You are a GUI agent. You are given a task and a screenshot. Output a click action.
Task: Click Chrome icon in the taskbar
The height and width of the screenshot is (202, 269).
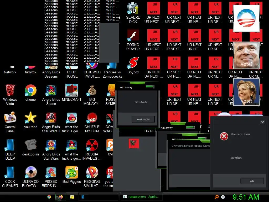click(49, 197)
